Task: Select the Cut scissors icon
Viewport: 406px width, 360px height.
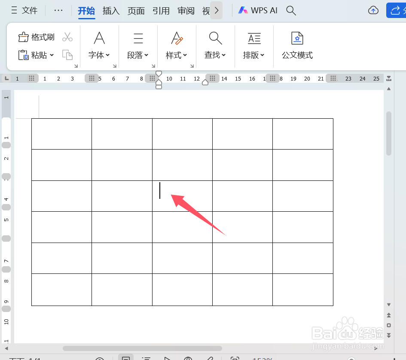Action: coord(67,37)
